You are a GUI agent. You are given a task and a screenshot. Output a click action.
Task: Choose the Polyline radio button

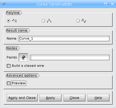point(8,21)
